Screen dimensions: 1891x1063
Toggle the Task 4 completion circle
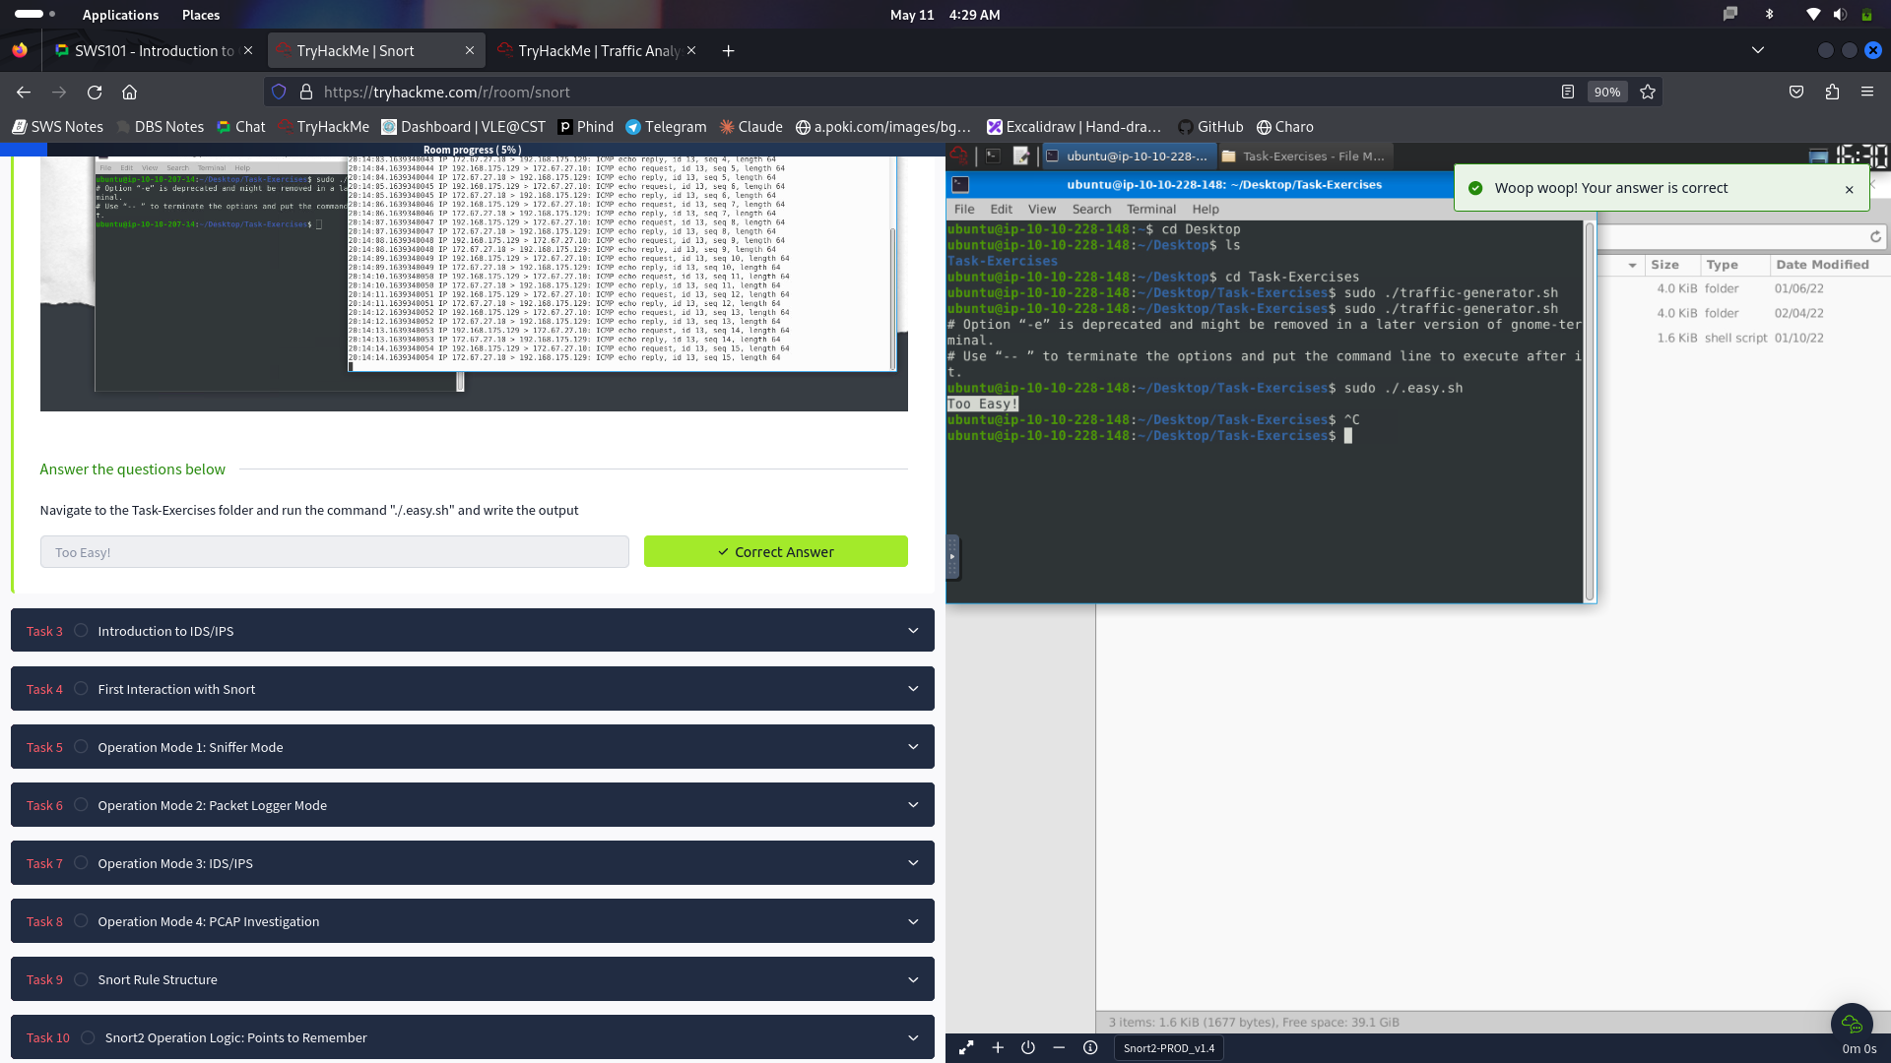point(81,689)
